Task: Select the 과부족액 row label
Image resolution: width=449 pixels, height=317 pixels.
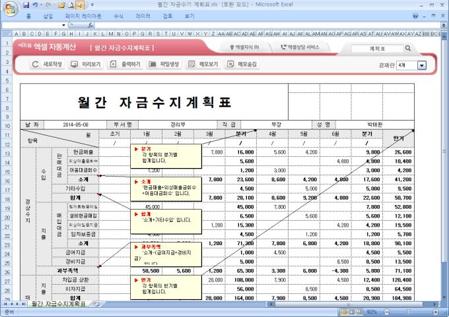Action: pyautogui.click(x=67, y=271)
